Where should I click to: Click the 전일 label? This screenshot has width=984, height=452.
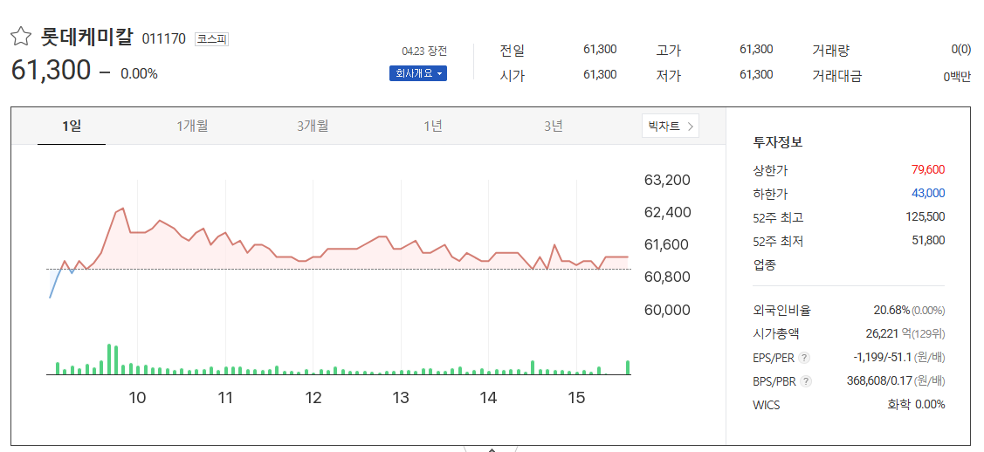pos(512,50)
